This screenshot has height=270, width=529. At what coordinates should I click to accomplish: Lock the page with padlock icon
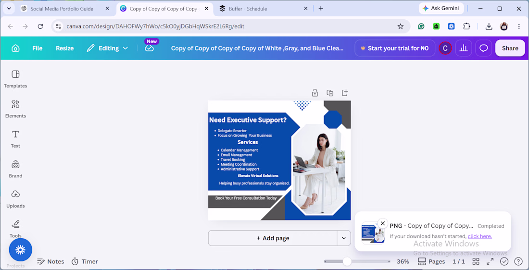[315, 93]
